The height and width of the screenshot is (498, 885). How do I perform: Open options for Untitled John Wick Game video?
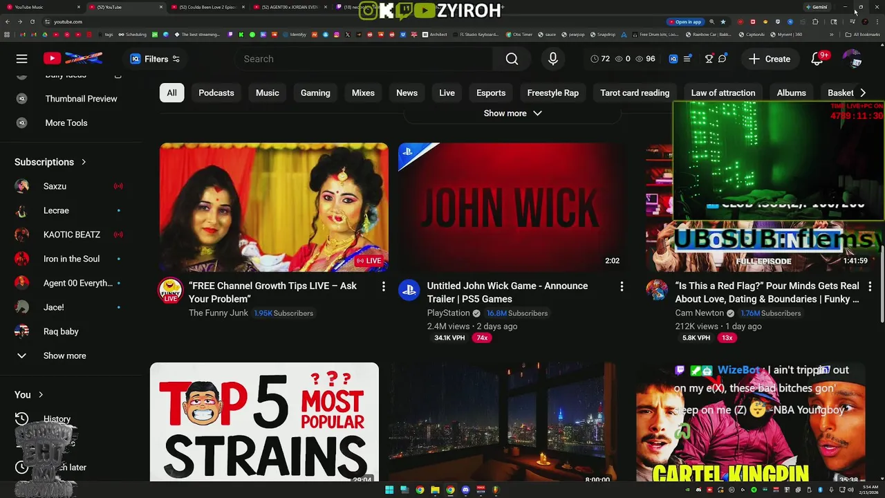pos(622,286)
